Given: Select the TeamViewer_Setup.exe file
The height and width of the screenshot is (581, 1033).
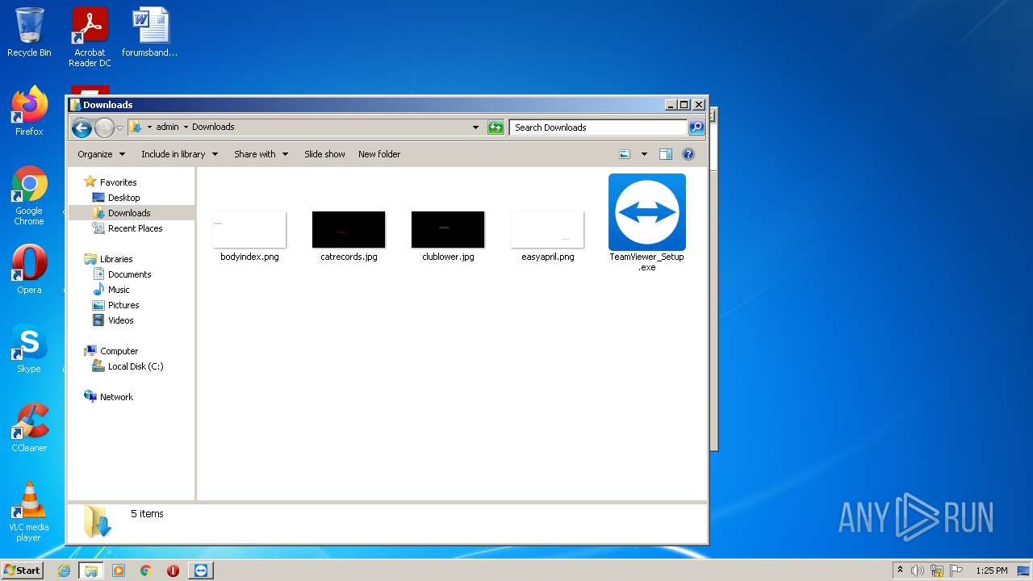Looking at the screenshot, I should (647, 223).
